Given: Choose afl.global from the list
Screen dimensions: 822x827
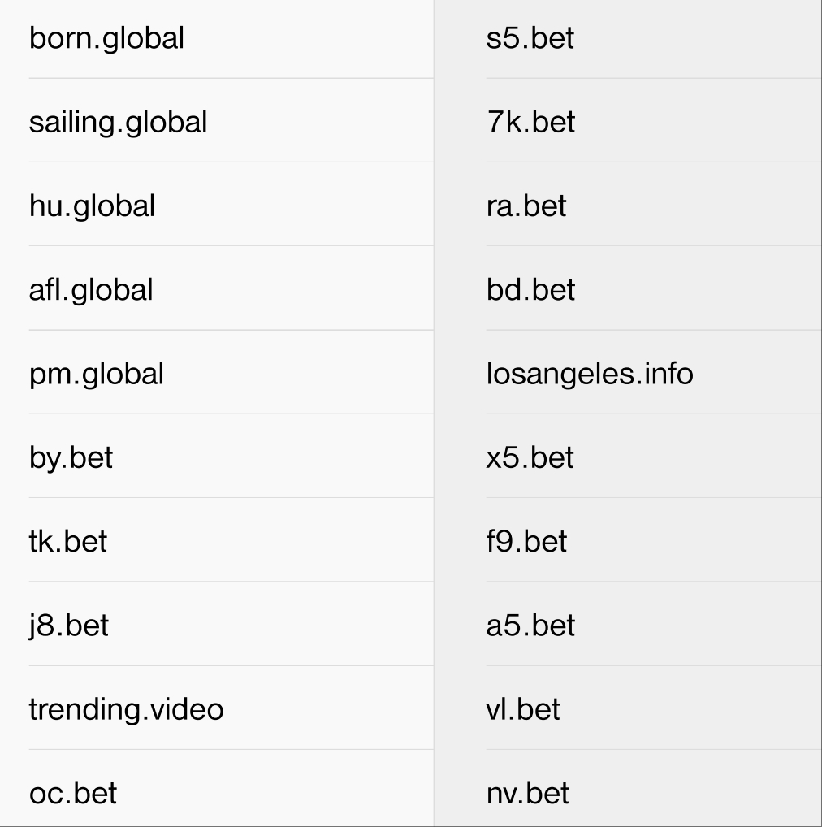Looking at the screenshot, I should [x=91, y=289].
